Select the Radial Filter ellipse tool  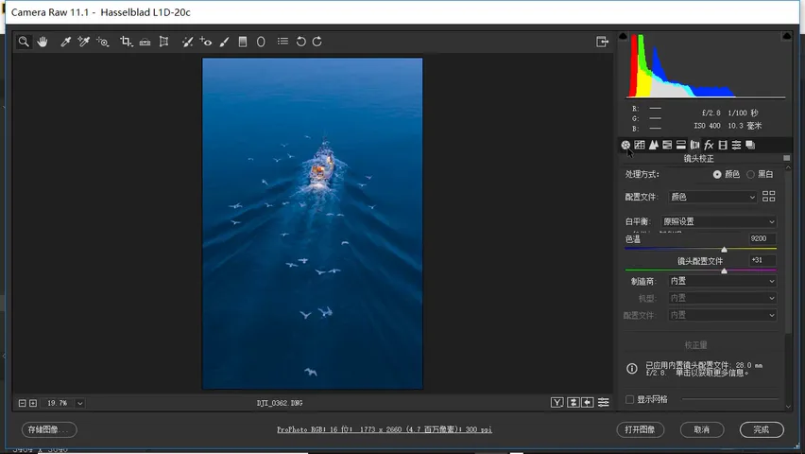tap(261, 42)
